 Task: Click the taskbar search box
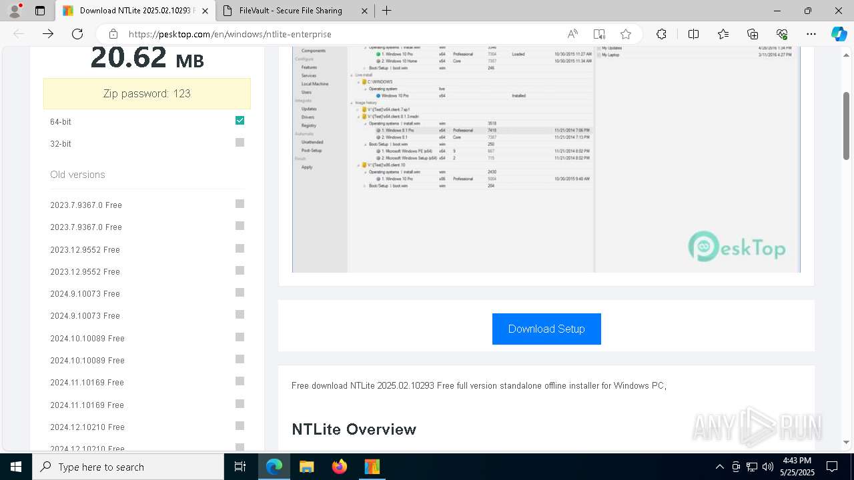click(x=128, y=467)
